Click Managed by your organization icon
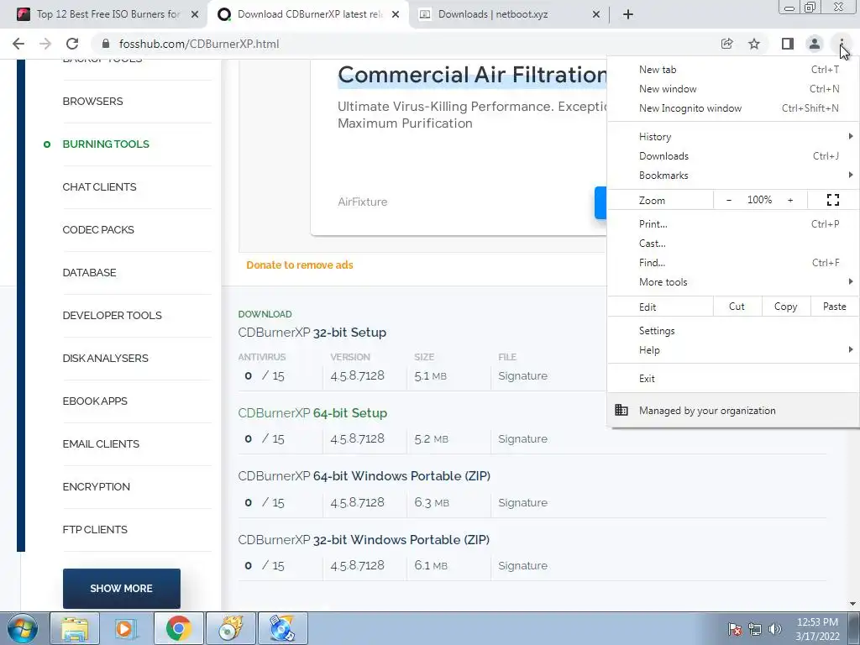860x645 pixels. [621, 410]
